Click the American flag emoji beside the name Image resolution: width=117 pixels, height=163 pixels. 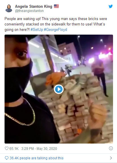pyautogui.click(x=57, y=6)
